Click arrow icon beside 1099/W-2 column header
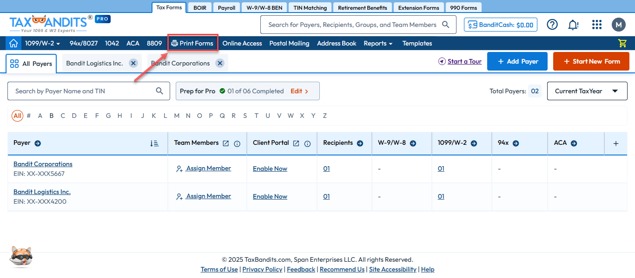635x278 pixels. tap(474, 143)
